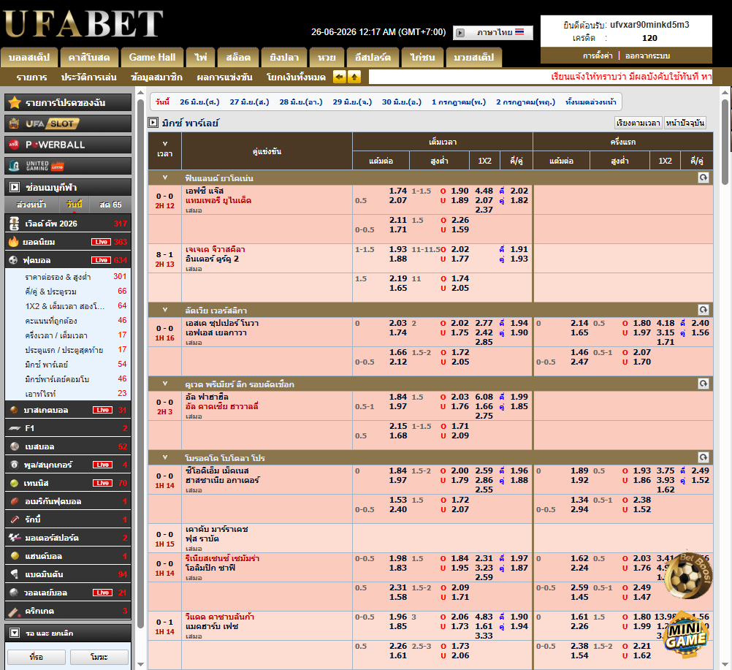Toggle ซ่อนเมนูกีฬา hide sports menu
Image resolution: width=732 pixels, height=670 pixels.
tap(68, 187)
